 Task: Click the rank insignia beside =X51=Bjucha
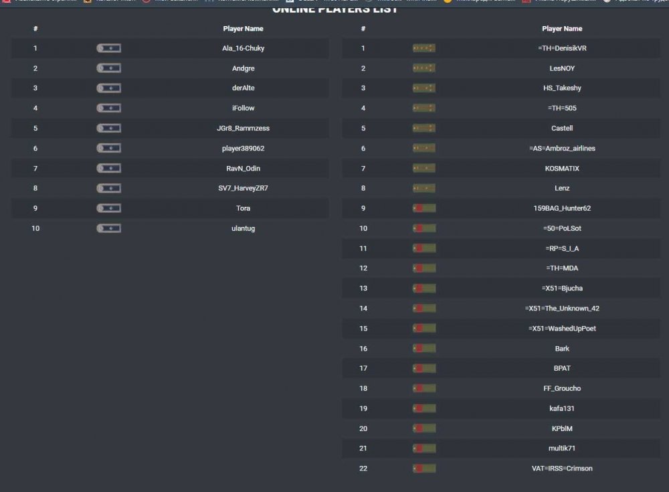pyautogui.click(x=424, y=289)
